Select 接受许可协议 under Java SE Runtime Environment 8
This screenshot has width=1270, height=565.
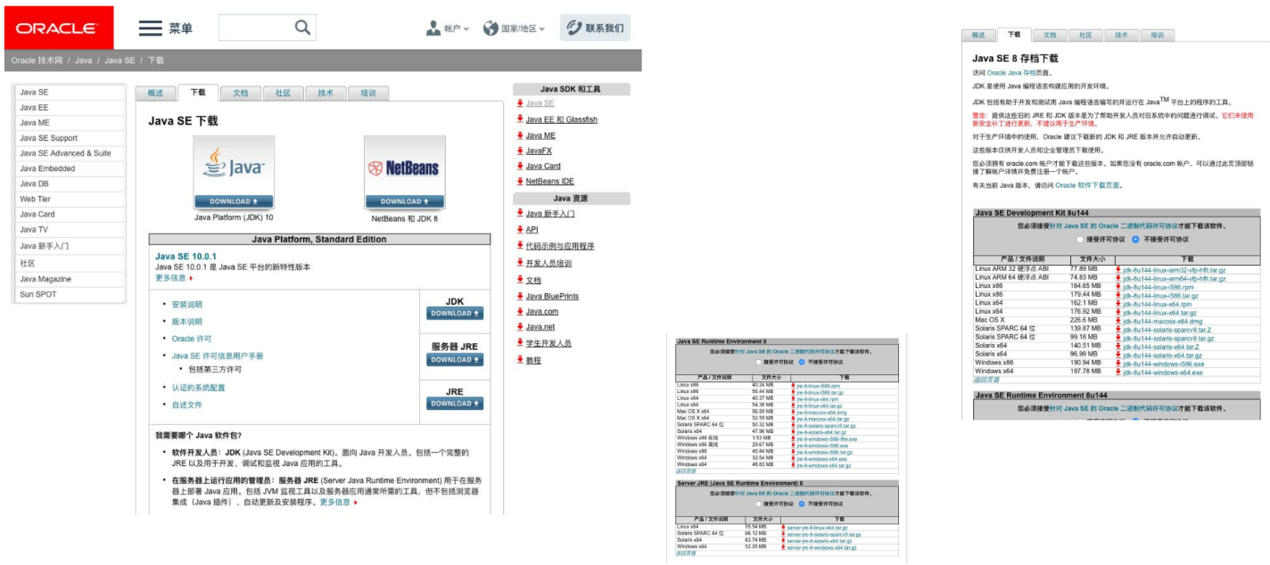pyautogui.click(x=758, y=362)
